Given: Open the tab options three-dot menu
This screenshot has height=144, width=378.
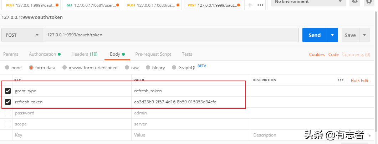Looking at the screenshot, I should [260, 5].
